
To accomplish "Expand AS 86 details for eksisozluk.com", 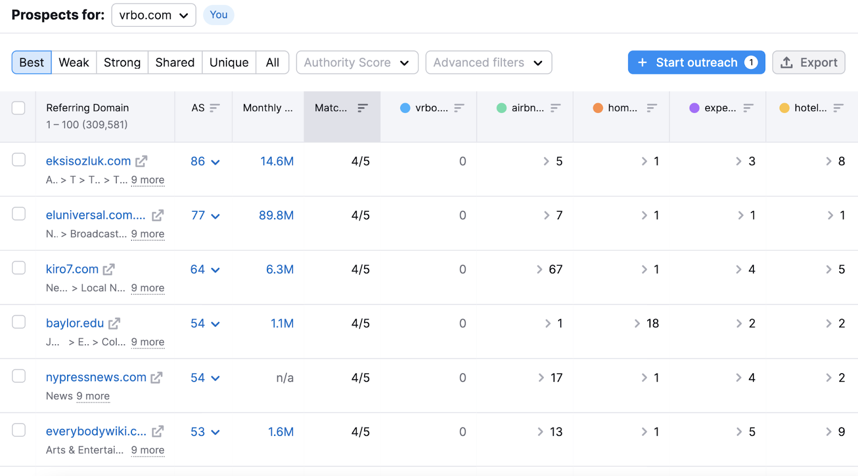I will coord(205,161).
